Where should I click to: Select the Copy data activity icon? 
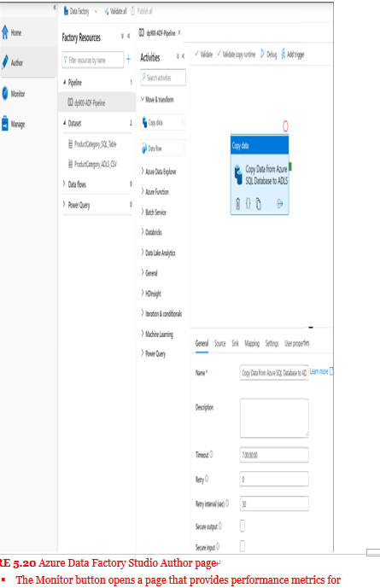pyautogui.click(x=145, y=122)
